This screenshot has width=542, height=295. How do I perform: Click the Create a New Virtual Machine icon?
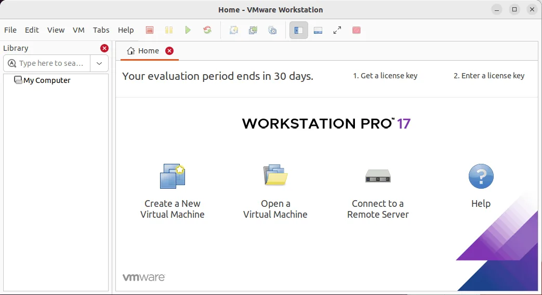click(173, 176)
